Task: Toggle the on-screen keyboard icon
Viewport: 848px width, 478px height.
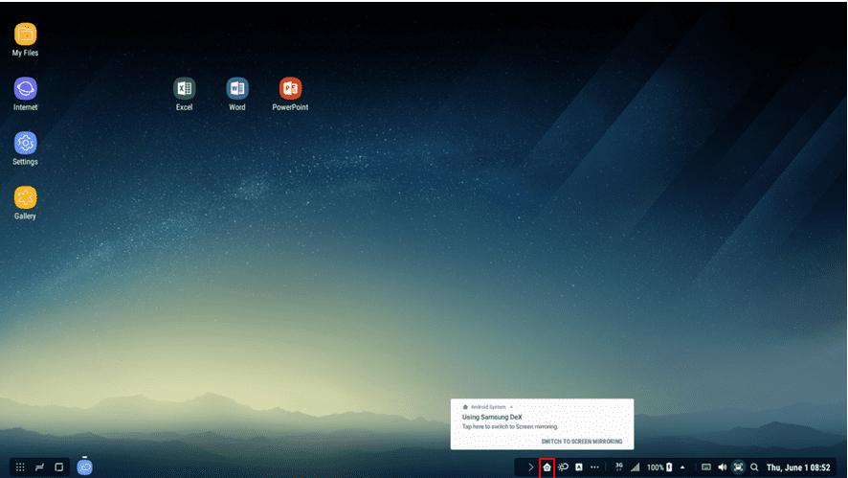Action: click(x=705, y=467)
